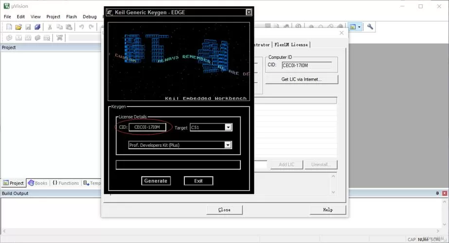Switch to the Books tab
Viewport: 449px width, 243px height.
pyautogui.click(x=38, y=183)
